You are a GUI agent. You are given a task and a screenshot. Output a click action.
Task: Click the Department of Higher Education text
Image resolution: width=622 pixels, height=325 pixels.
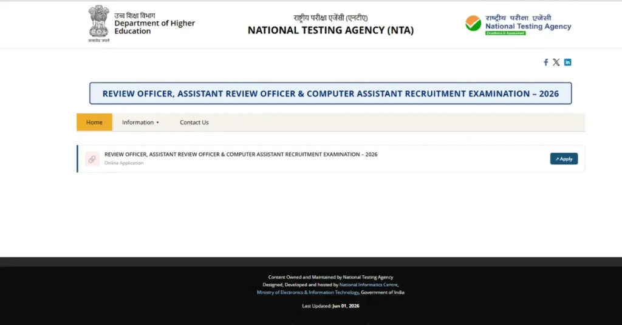(x=154, y=27)
